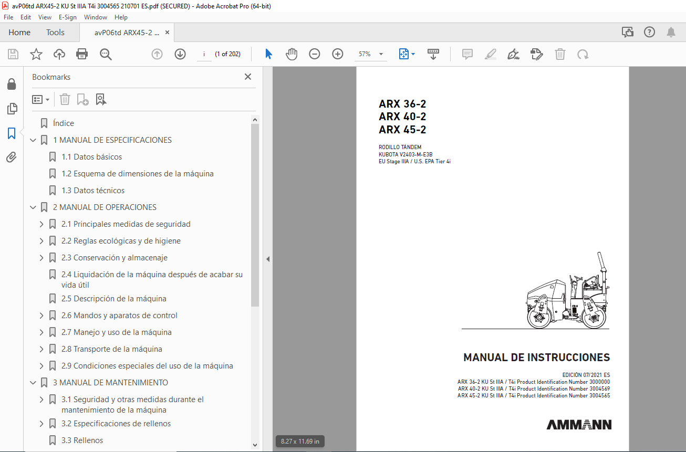This screenshot has height=452, width=686.
Task: Choose the selection arrow tool
Action: (x=268, y=54)
